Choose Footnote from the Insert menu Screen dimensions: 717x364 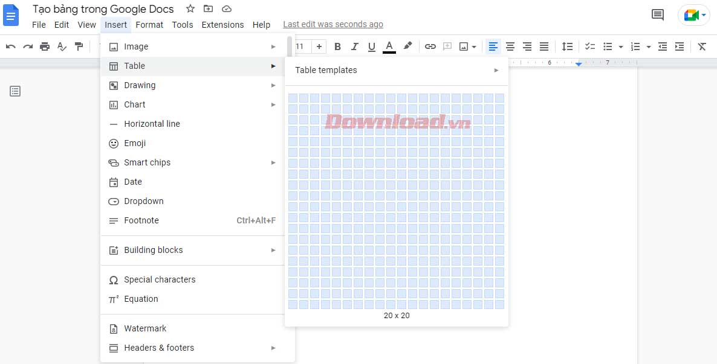141,220
